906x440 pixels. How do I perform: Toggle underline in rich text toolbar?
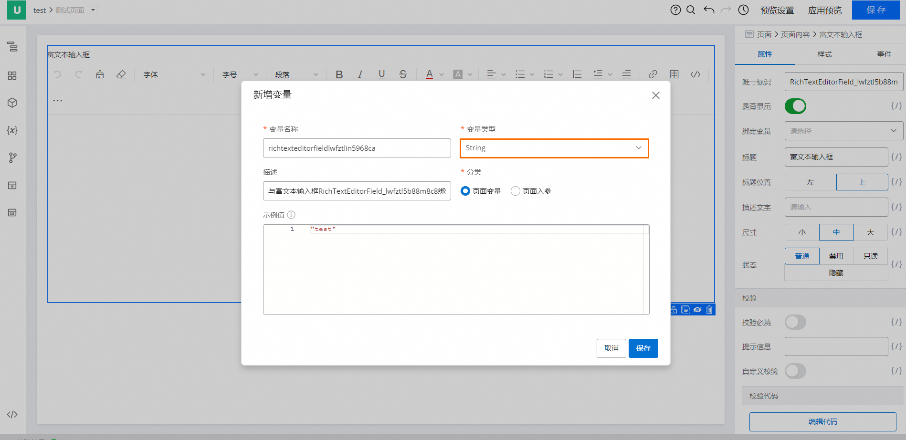(381, 74)
